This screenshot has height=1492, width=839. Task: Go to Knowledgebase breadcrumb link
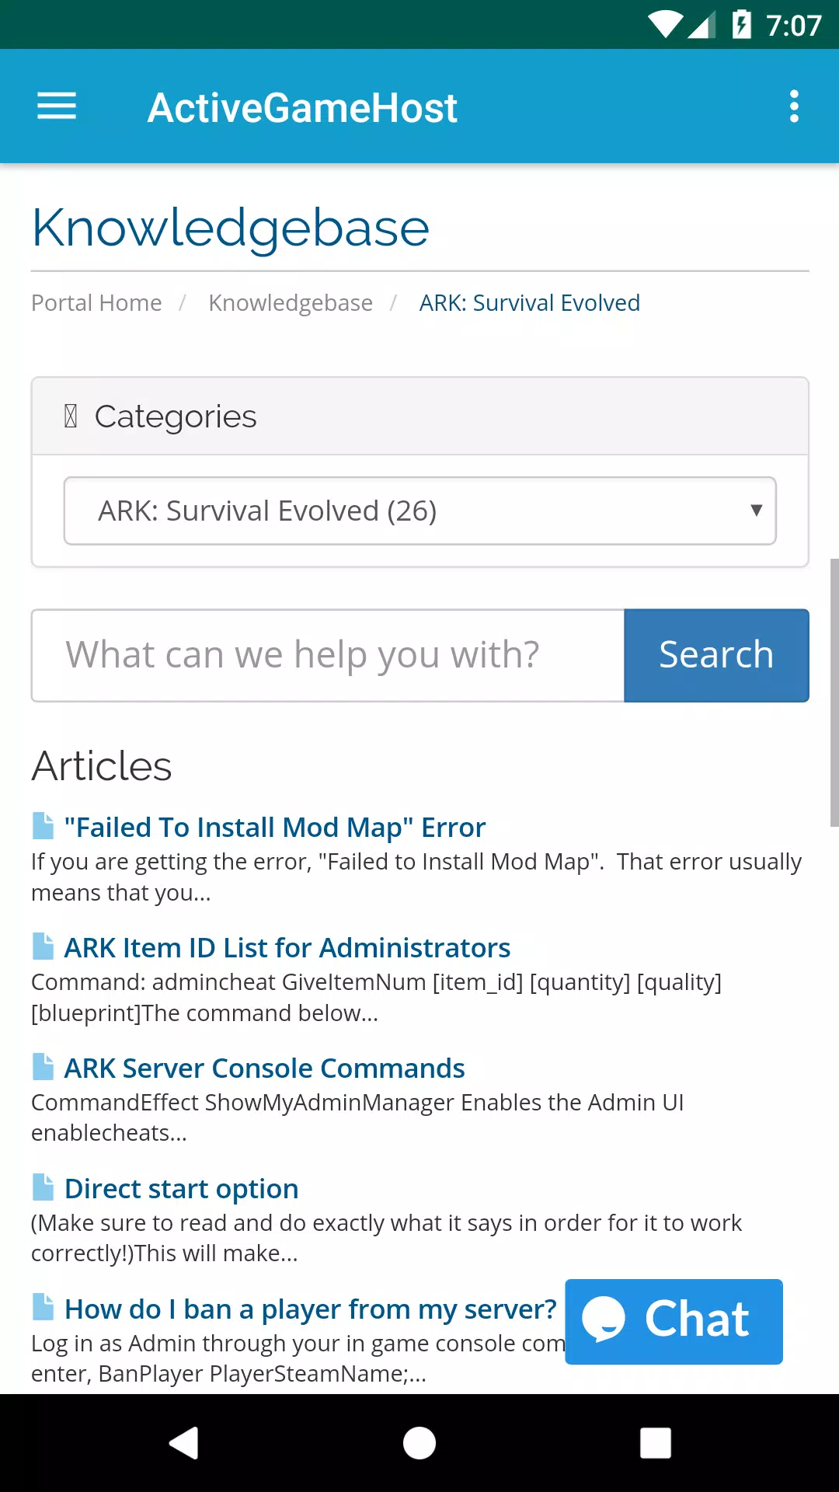[291, 302]
